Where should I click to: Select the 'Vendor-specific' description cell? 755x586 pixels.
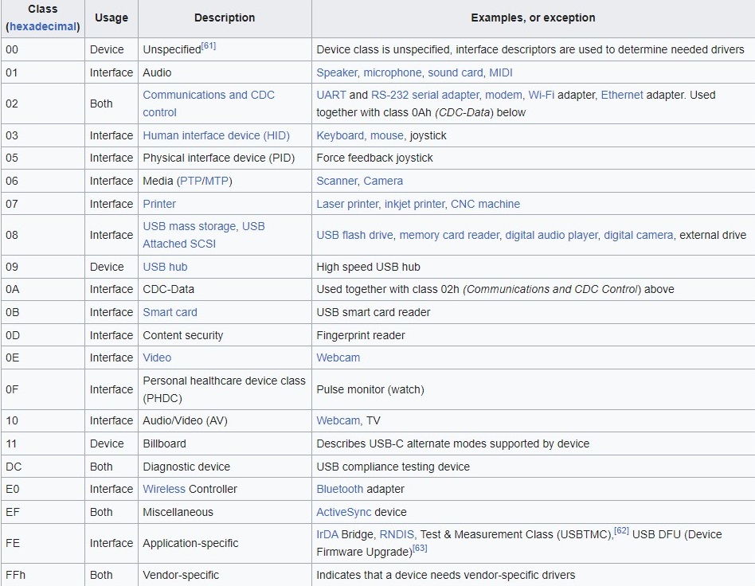[x=225, y=575]
